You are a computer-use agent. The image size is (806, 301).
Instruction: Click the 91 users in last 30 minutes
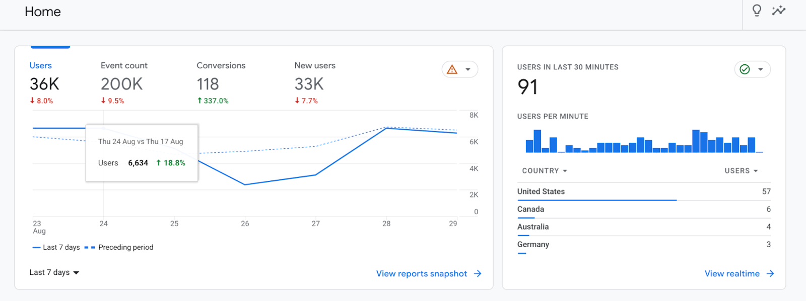(x=527, y=87)
